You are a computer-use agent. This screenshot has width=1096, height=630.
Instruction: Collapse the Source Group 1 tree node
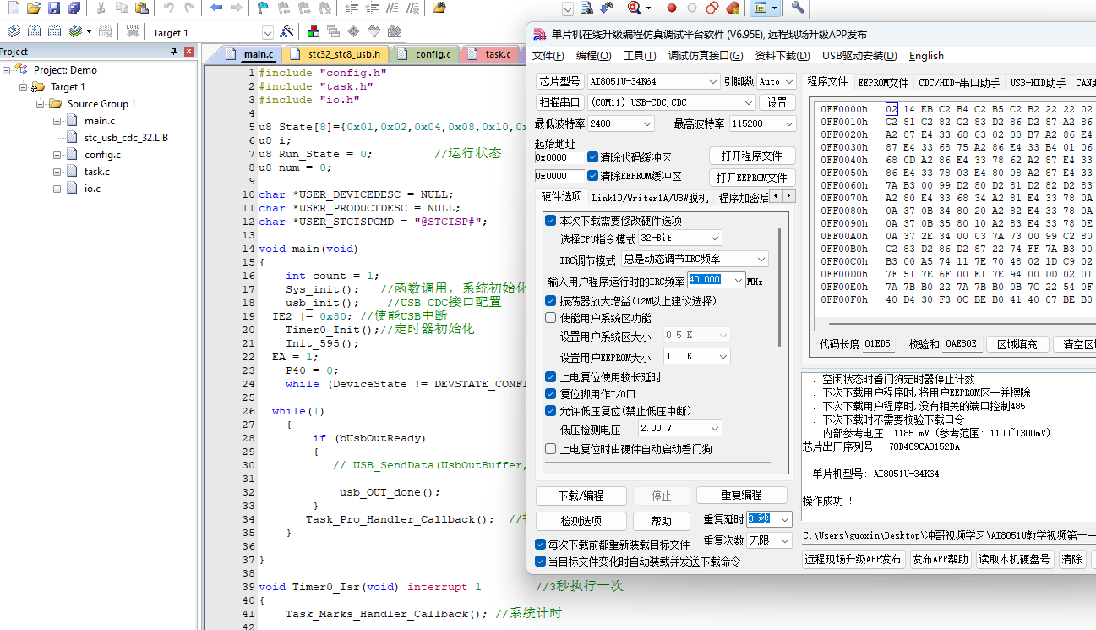pyautogui.click(x=41, y=104)
